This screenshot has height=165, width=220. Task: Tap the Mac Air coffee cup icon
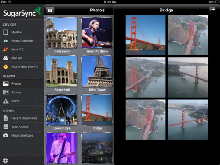pyautogui.click(x=5, y=58)
